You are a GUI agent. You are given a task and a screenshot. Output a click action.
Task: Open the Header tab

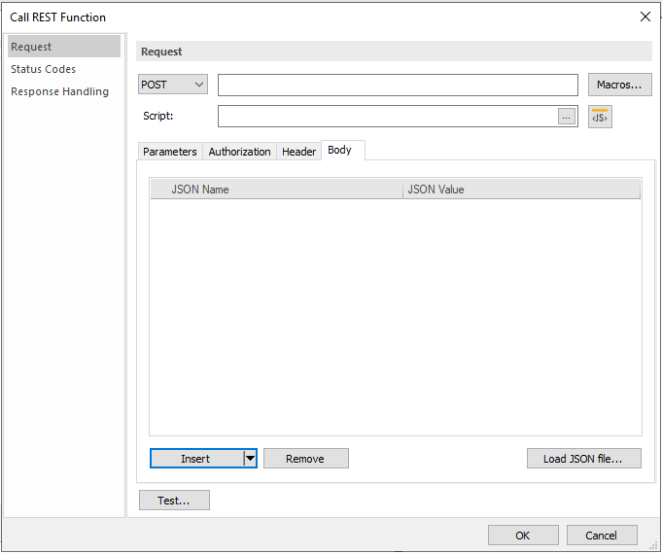tap(298, 152)
